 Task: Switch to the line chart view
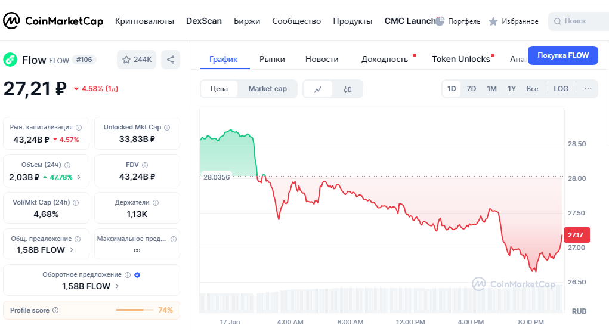318,89
